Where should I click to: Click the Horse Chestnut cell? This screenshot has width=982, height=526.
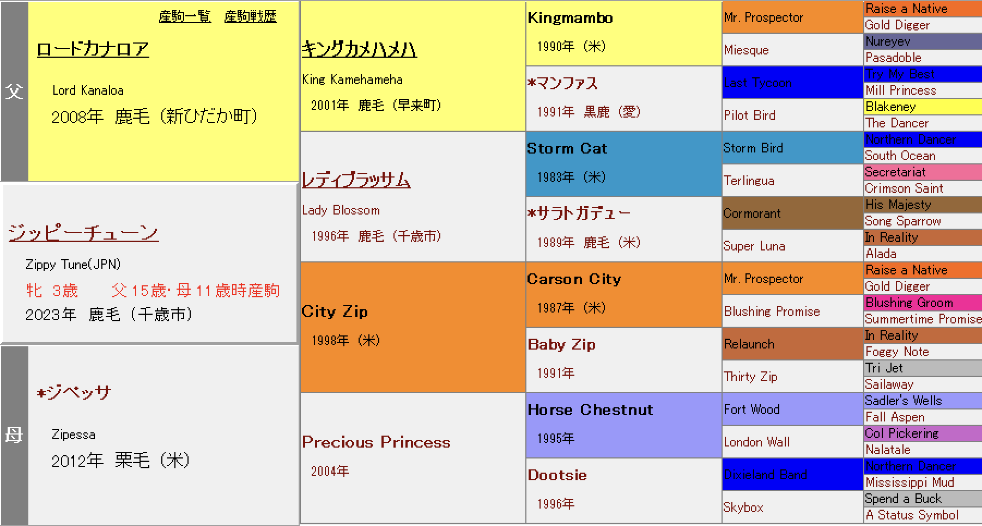tap(590, 410)
